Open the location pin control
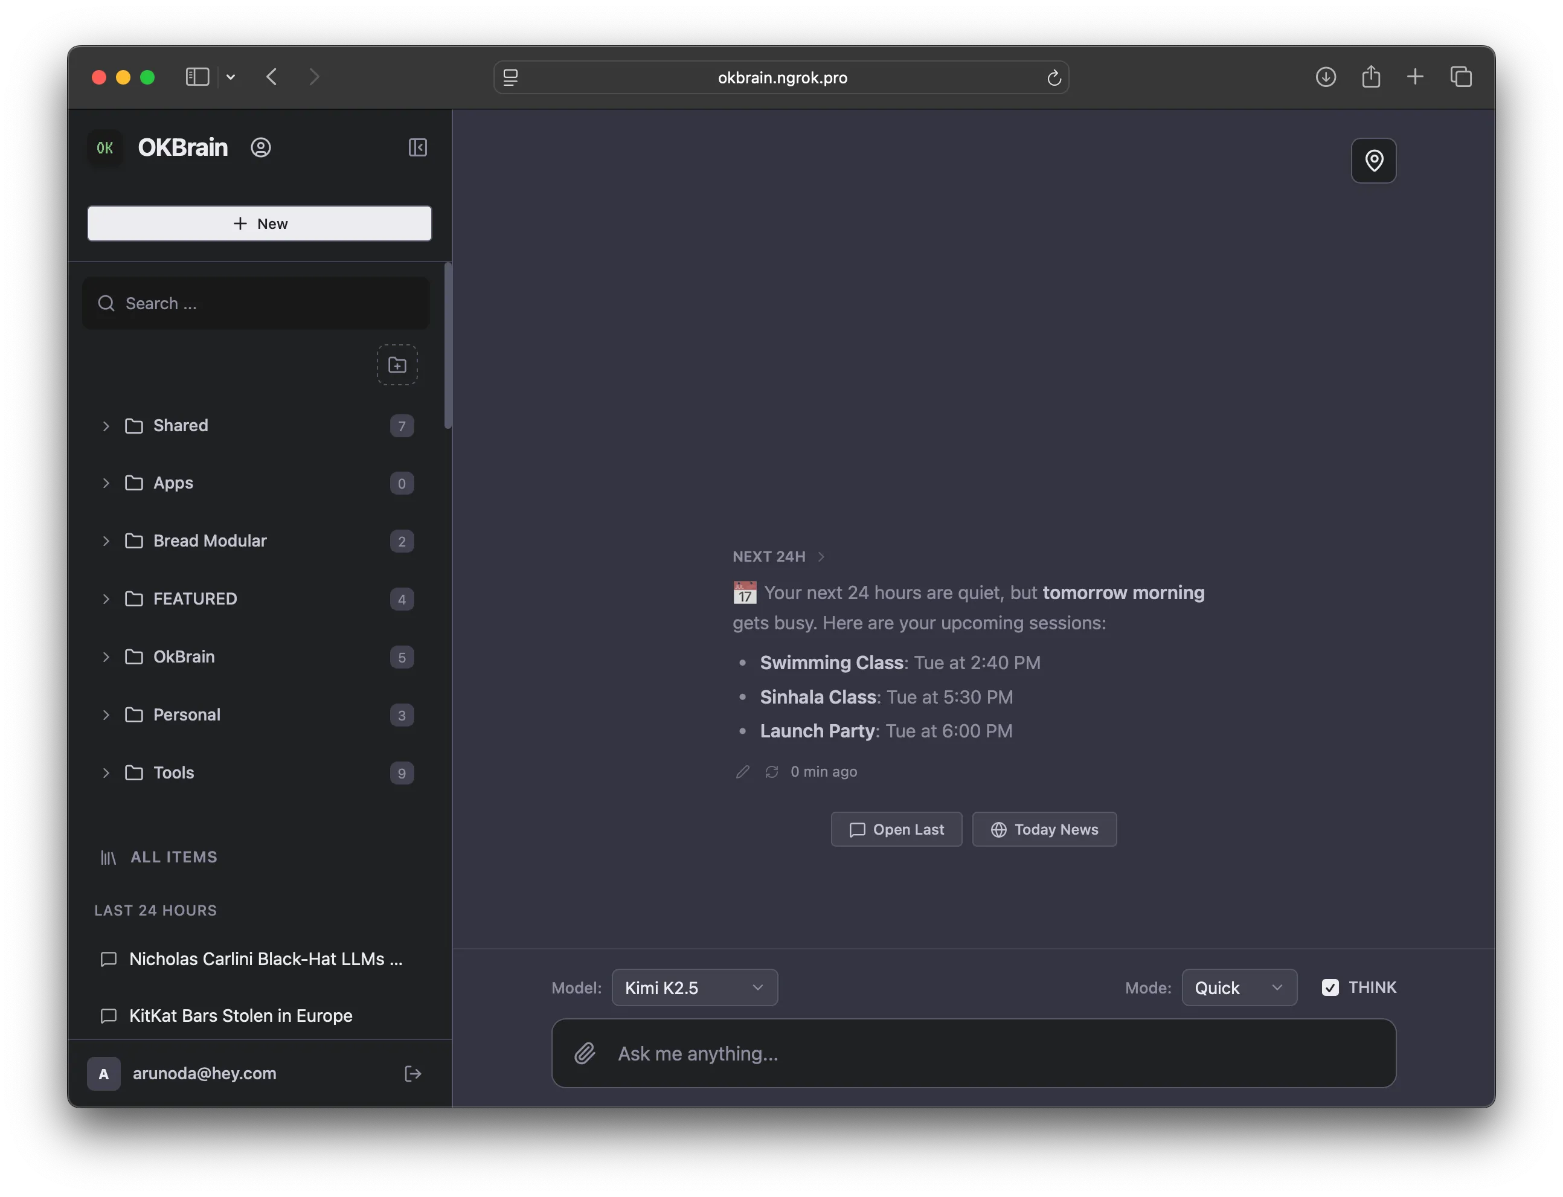Image resolution: width=1563 pixels, height=1197 pixels. [1373, 160]
